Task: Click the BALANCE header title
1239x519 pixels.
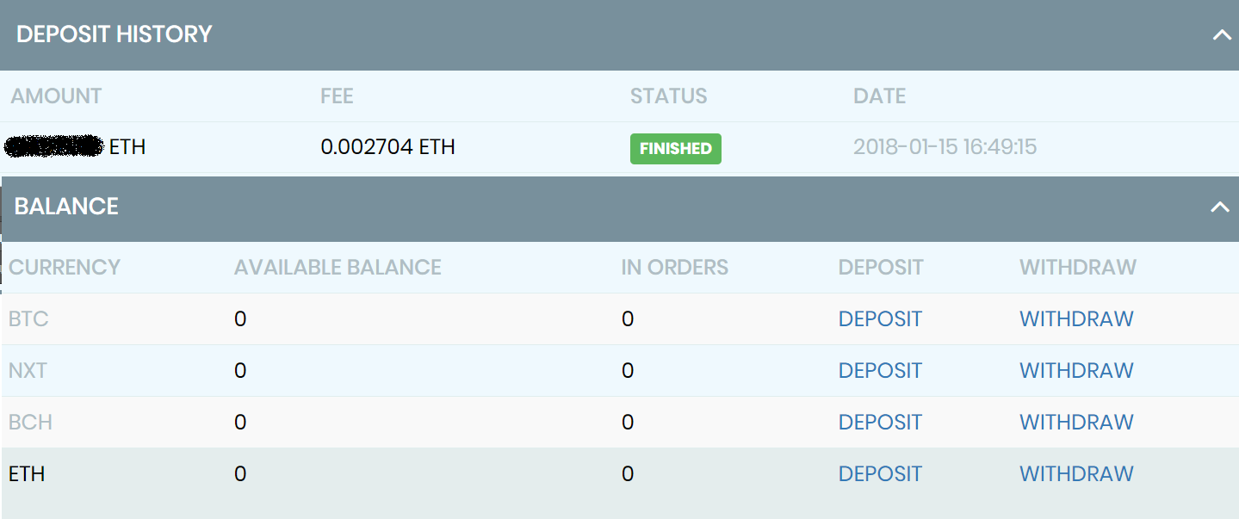Action: pyautogui.click(x=66, y=207)
